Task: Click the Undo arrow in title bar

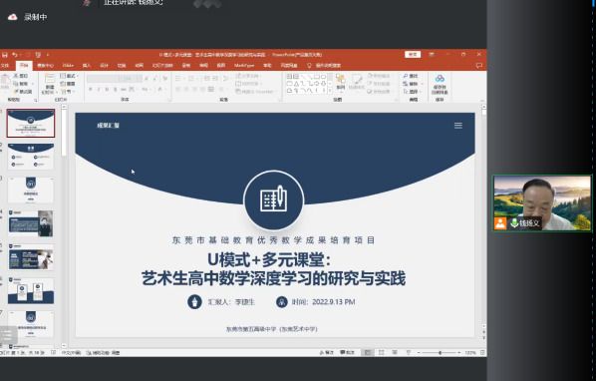Action: [15, 55]
